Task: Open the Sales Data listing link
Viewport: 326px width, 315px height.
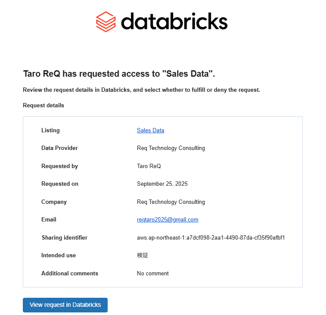Action: 150,130
